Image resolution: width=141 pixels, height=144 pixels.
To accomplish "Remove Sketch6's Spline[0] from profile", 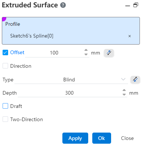I will pyautogui.click(x=130, y=36).
